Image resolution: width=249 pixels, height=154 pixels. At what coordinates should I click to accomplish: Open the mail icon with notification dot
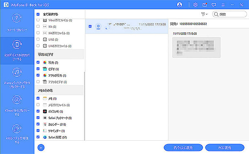[x=205, y=5]
